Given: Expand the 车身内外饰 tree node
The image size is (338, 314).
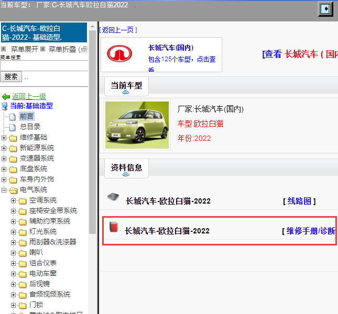Looking at the screenshot, I should pyautogui.click(x=4, y=180).
